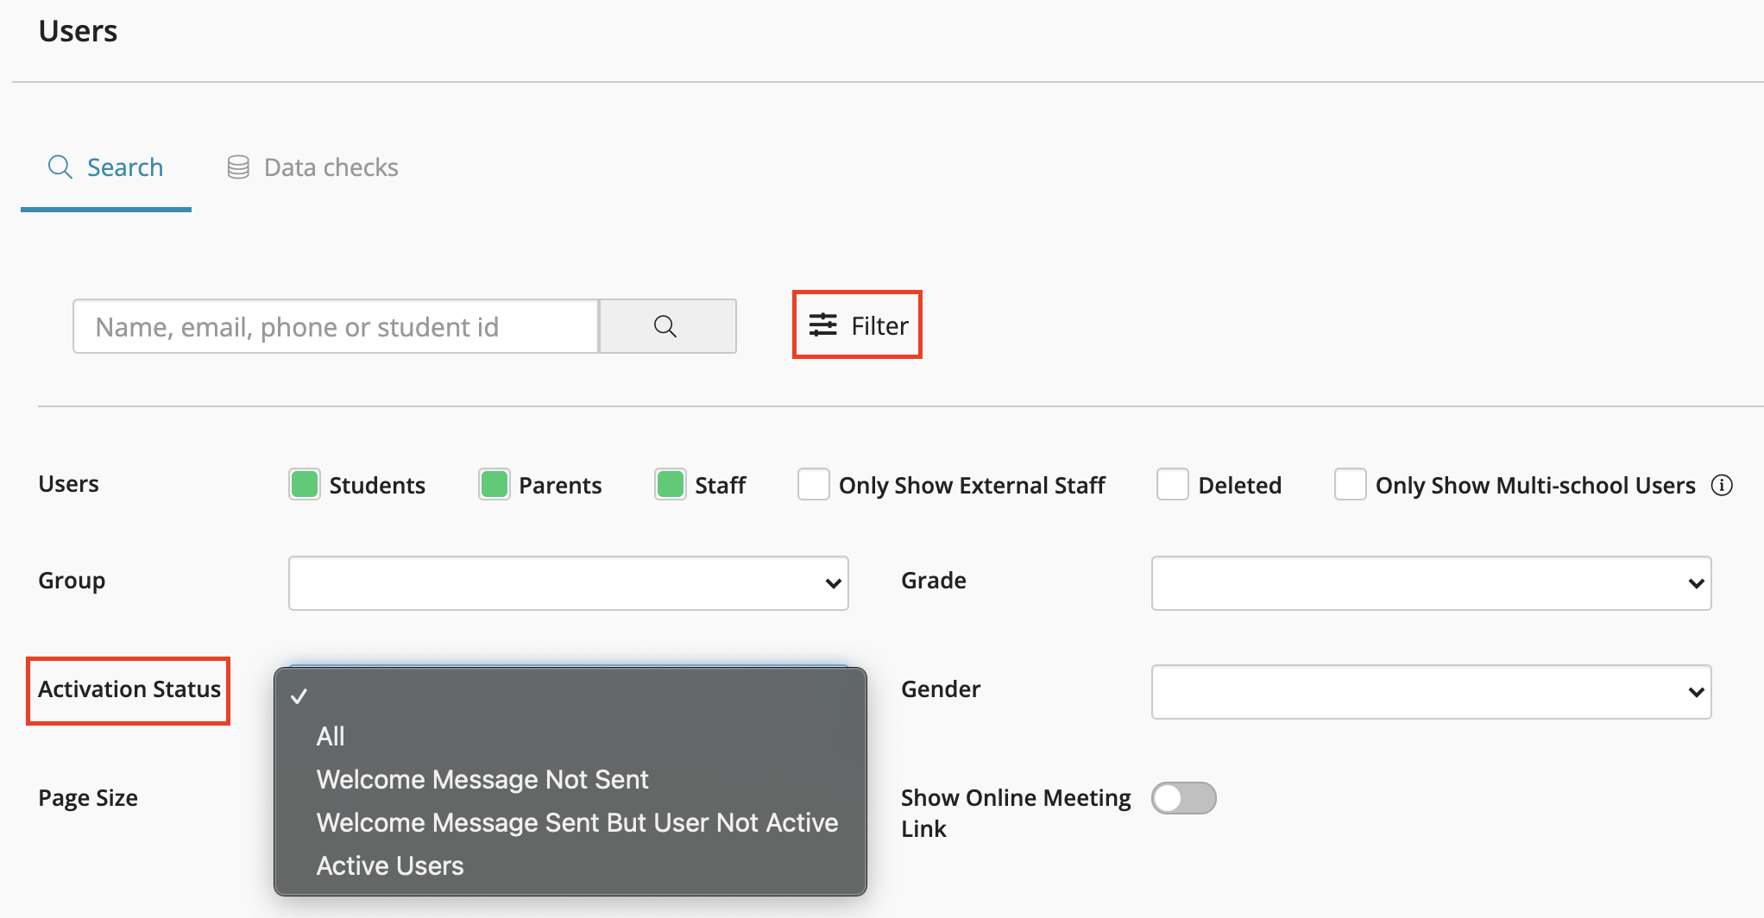This screenshot has height=918, width=1764.
Task: Uncheck the Staff checkbox
Action: [671, 484]
